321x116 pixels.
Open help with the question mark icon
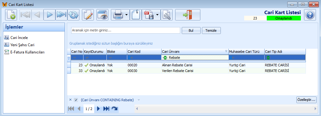[310, 15]
